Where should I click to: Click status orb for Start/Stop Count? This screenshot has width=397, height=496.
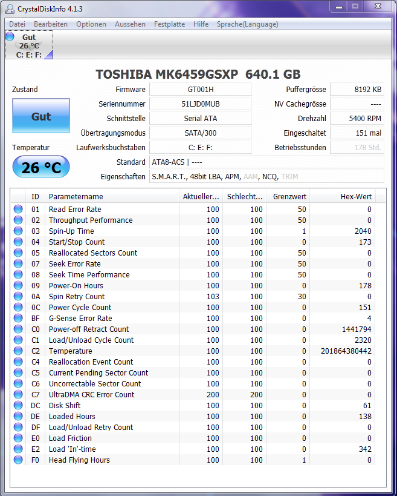(x=18, y=242)
